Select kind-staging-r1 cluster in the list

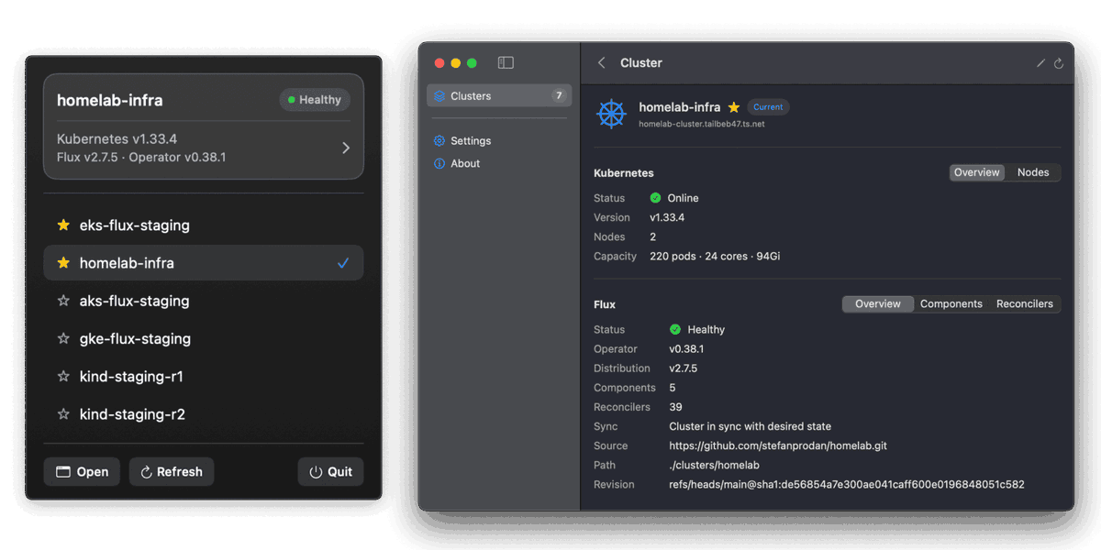tap(204, 377)
